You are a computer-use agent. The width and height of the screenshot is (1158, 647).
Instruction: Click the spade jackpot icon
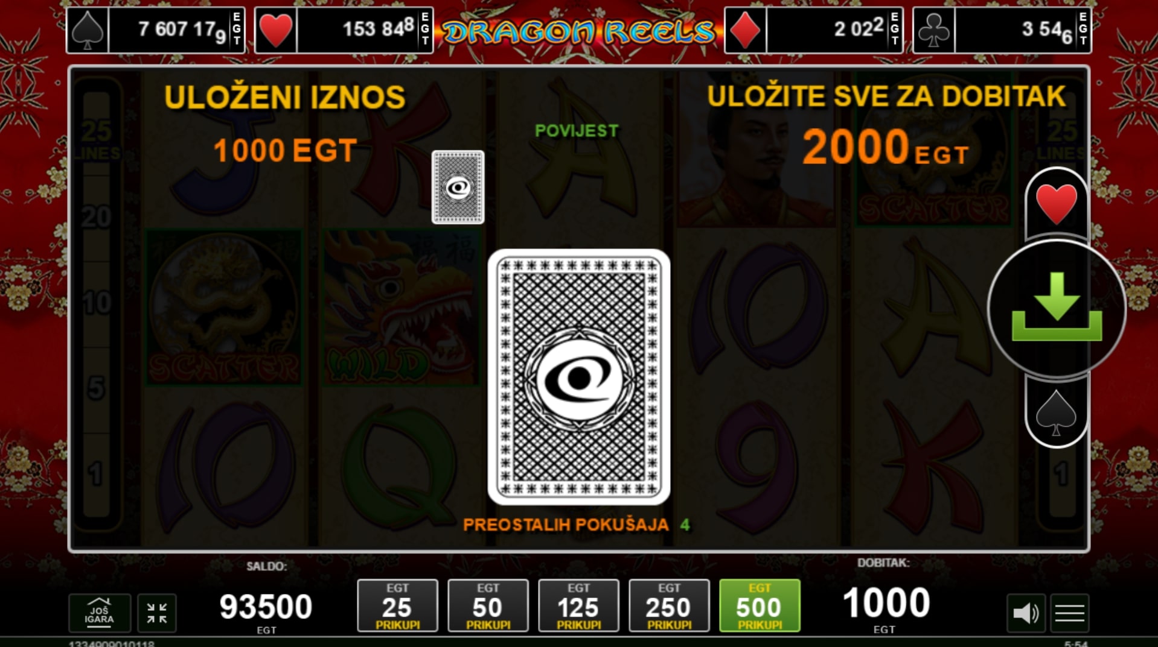point(88,30)
